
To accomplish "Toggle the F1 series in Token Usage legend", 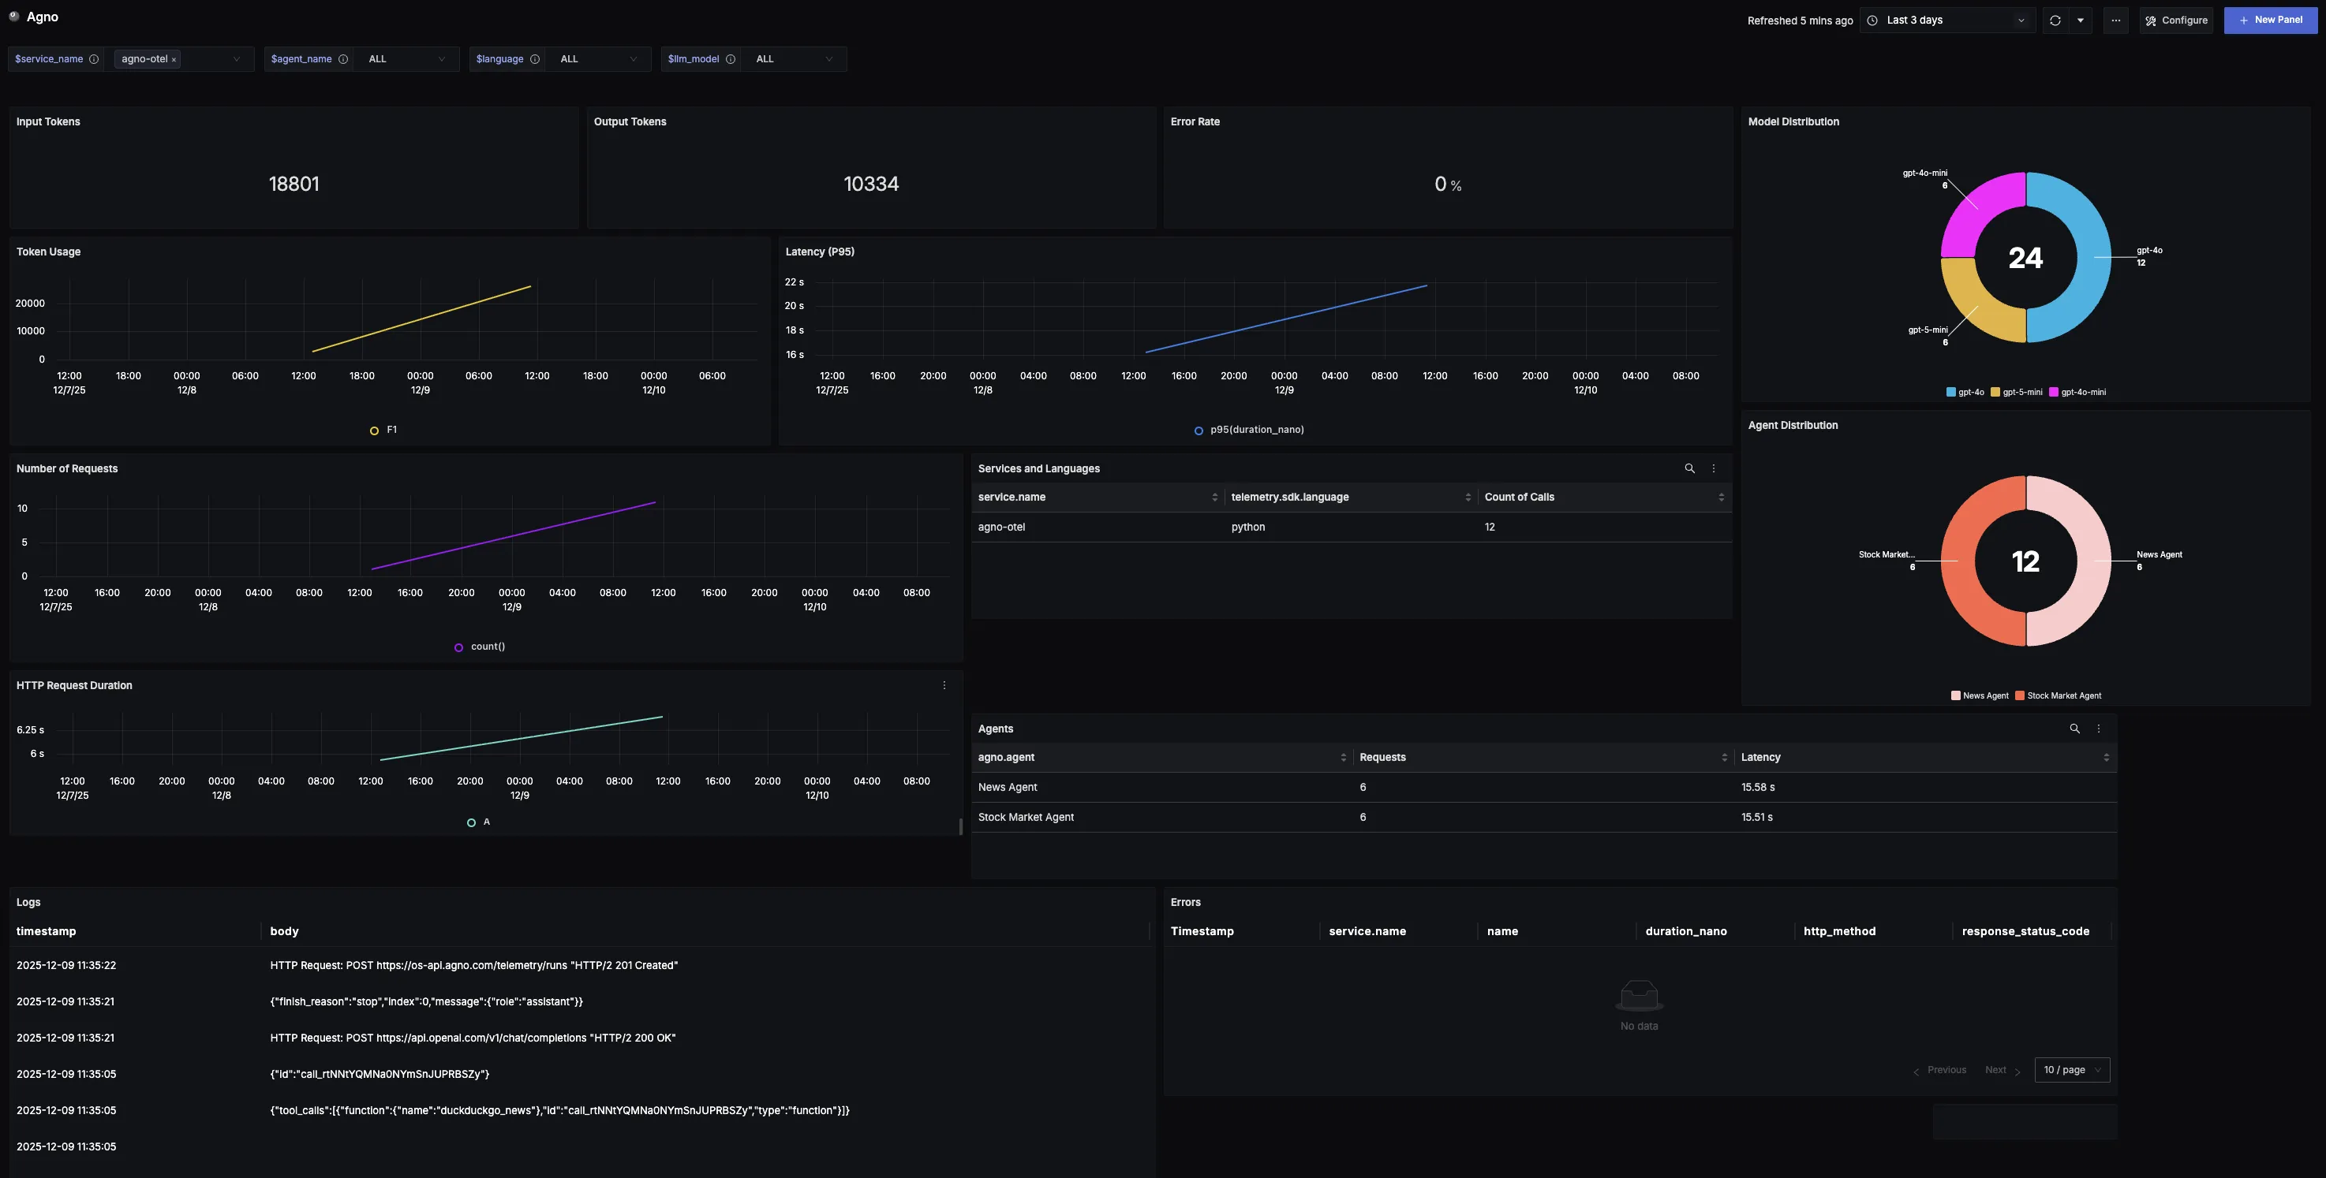I will (386, 431).
